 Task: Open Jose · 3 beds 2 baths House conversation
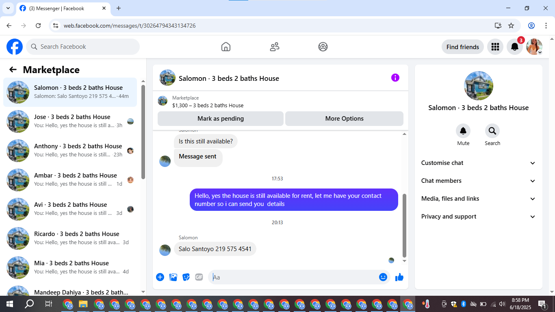[x=70, y=121]
